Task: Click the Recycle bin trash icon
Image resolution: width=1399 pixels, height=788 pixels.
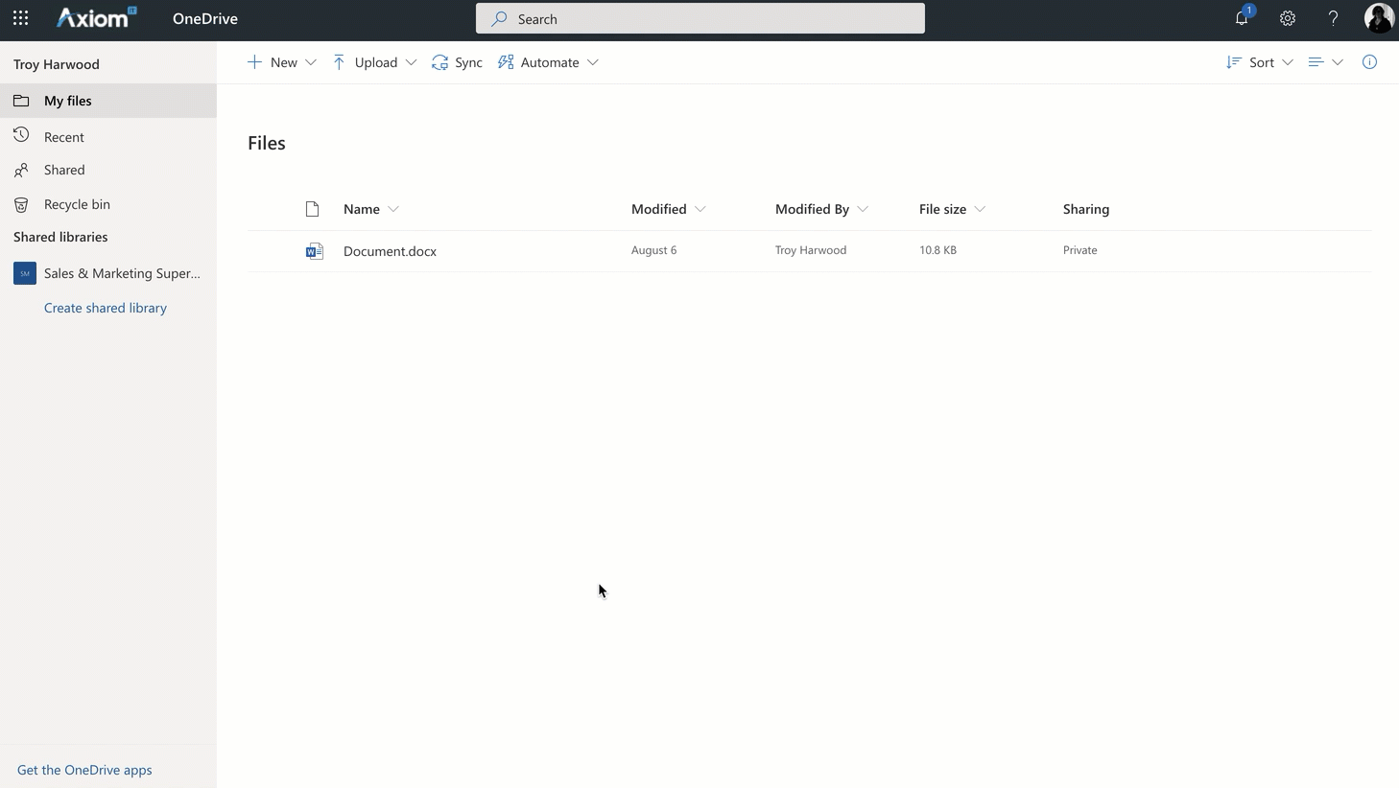Action: (x=21, y=204)
